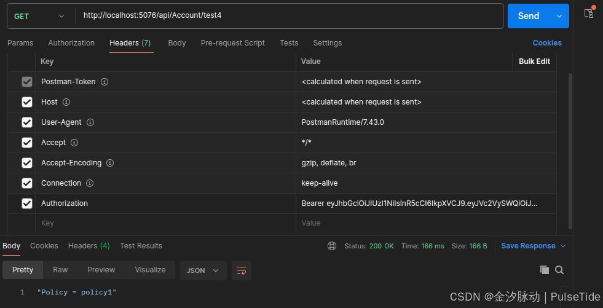Click the Bulk Edit button
This screenshot has width=603, height=308.
click(x=534, y=61)
